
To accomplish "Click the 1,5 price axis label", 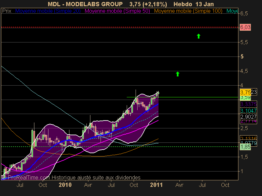I will 244,157.
